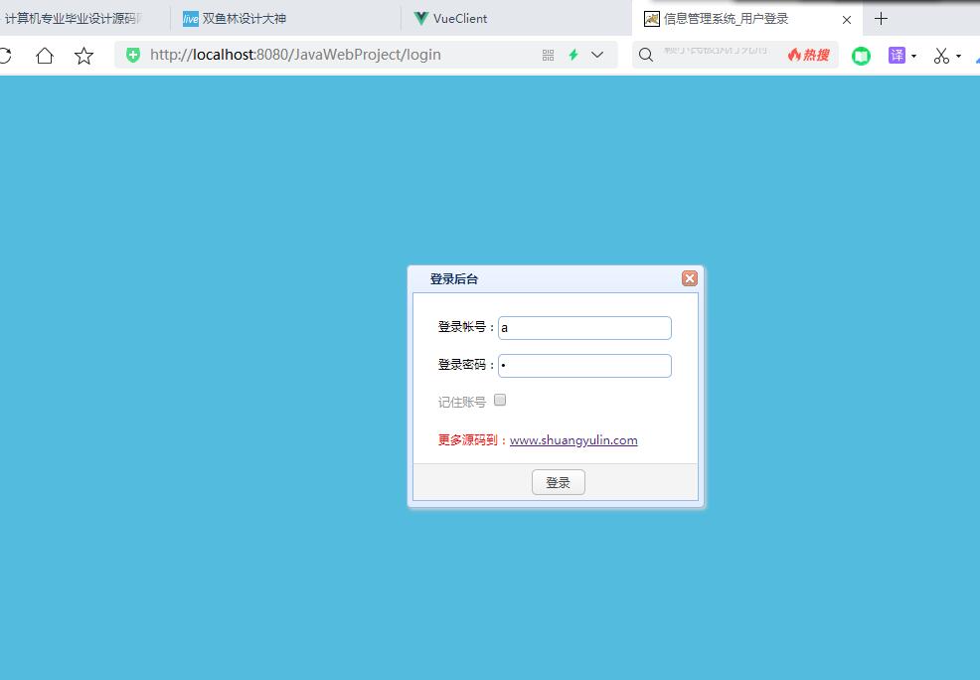Open the green security shield info

[x=133, y=55]
